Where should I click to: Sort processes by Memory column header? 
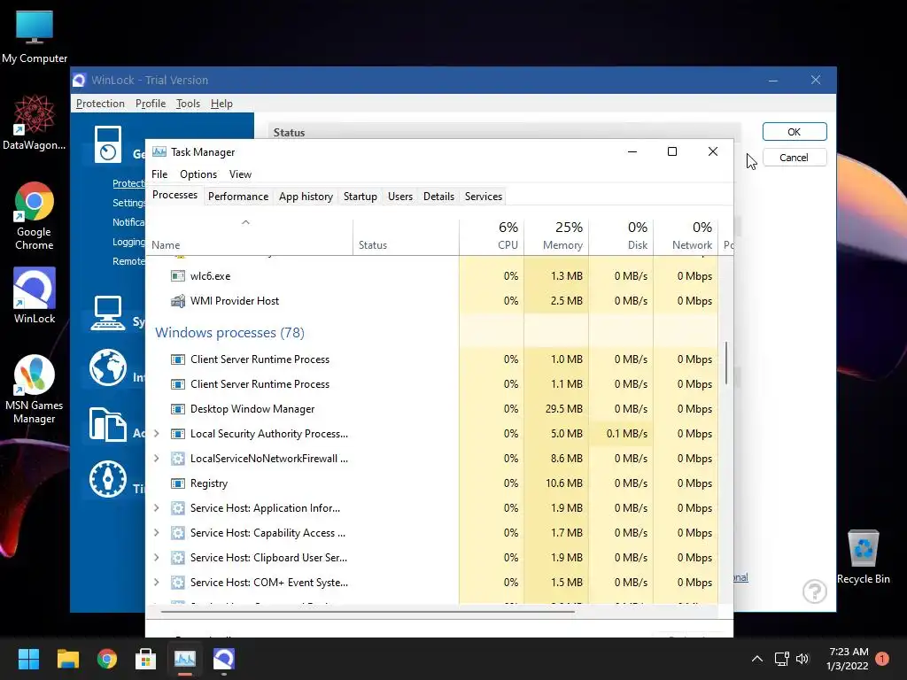coord(556,237)
